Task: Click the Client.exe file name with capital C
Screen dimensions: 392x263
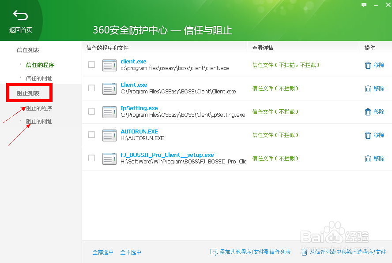Action: [x=134, y=85]
